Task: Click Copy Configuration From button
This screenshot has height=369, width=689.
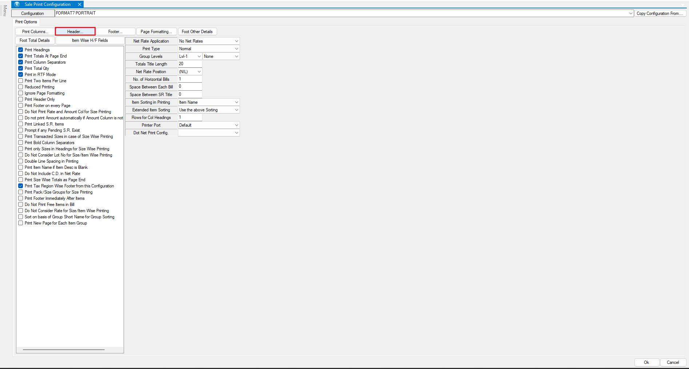Action: (660, 13)
